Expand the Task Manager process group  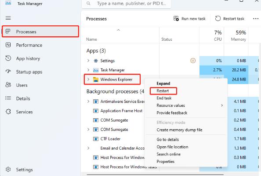(88, 70)
